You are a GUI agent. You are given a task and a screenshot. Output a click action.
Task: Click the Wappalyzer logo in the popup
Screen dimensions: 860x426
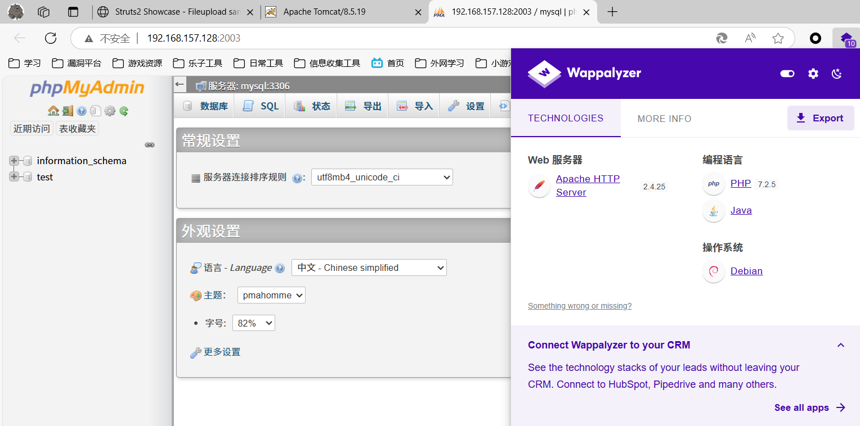pos(584,74)
